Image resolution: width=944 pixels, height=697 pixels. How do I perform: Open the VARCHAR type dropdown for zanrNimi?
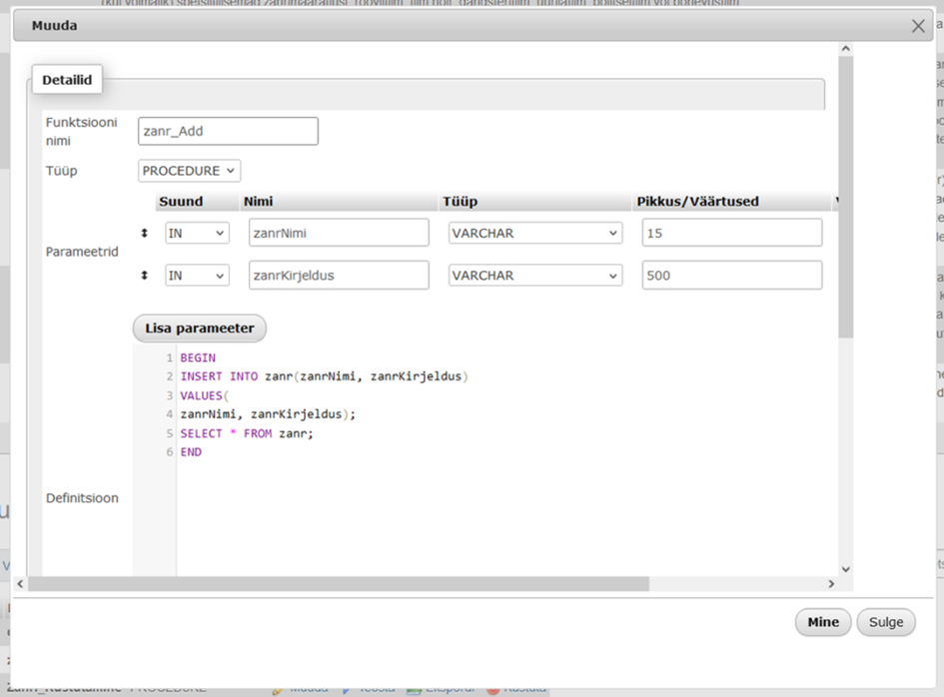(x=535, y=233)
